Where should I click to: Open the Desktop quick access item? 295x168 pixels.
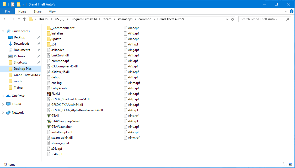click(x=19, y=37)
